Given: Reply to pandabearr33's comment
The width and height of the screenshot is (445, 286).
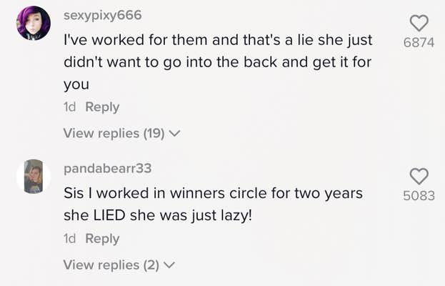Looking at the screenshot, I should coord(102,240).
